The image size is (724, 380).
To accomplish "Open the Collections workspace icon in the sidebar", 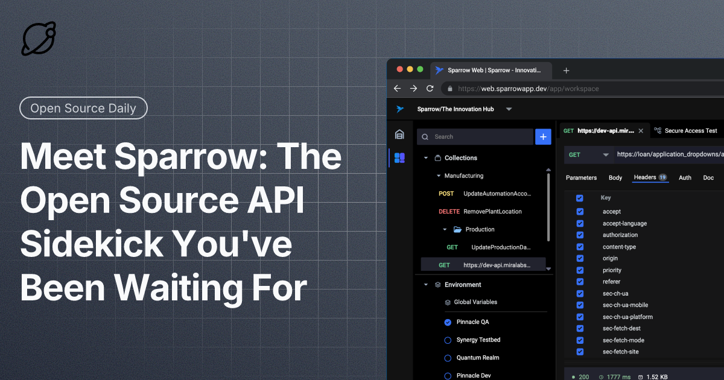I will [399, 158].
